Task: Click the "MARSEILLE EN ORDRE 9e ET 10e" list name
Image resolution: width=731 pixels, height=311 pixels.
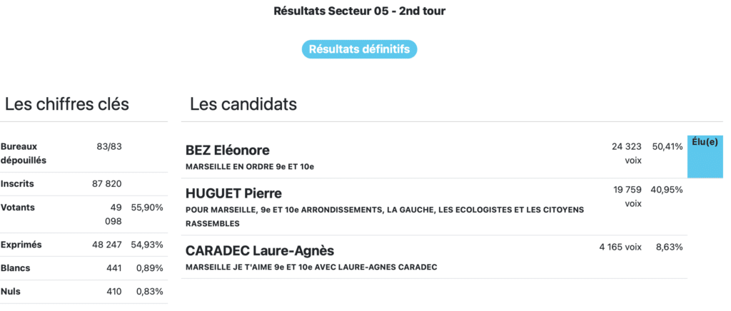Action: (x=249, y=167)
